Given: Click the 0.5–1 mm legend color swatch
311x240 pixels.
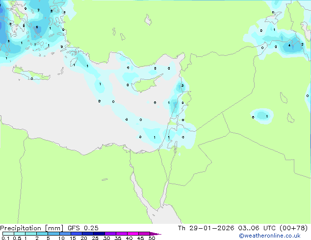Looking at the screenshot, I should (x=20, y=234).
